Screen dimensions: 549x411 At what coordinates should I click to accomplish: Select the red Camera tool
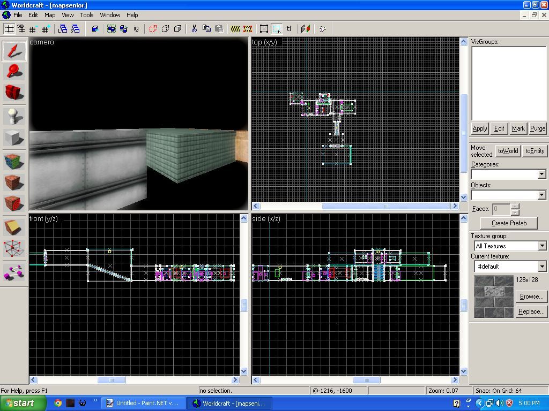[14, 92]
